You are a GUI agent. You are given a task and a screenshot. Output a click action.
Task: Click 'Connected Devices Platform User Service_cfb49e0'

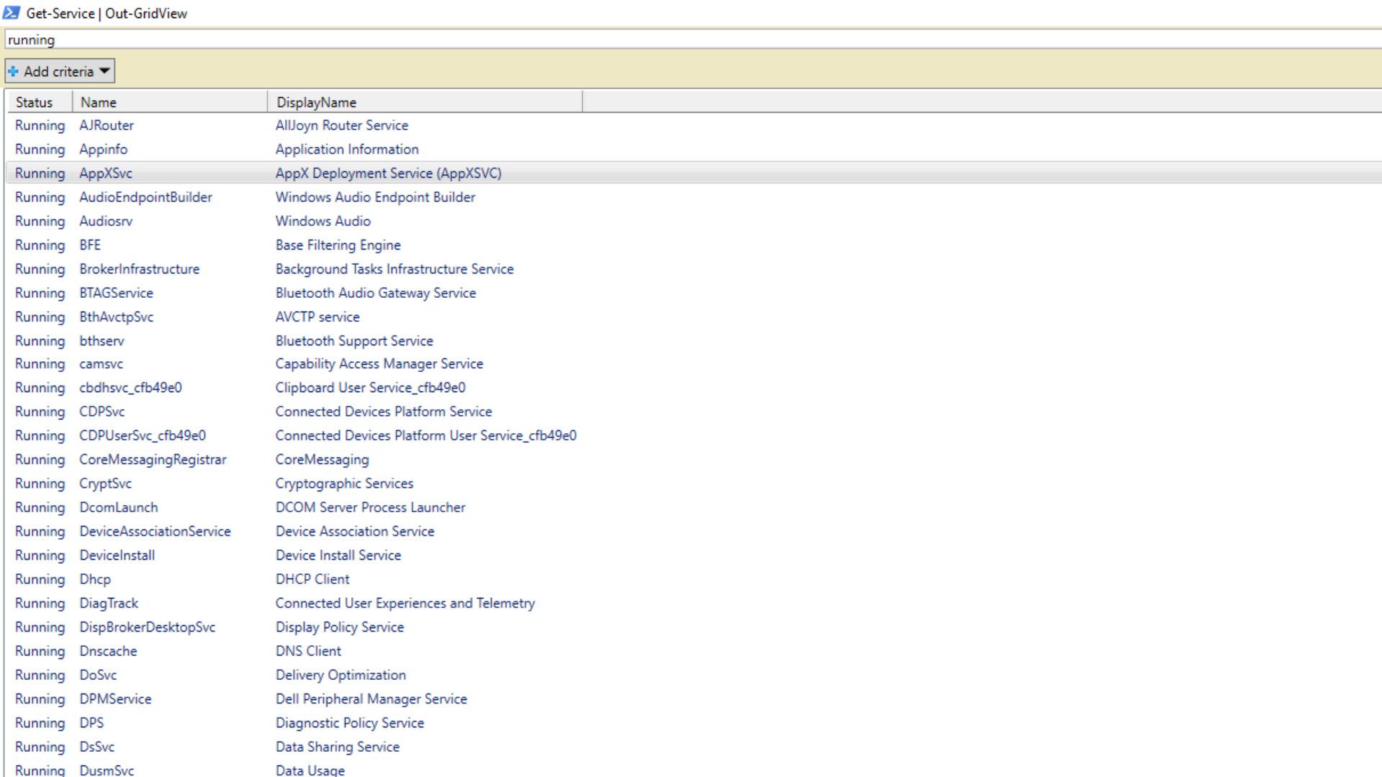pyautogui.click(x=426, y=435)
